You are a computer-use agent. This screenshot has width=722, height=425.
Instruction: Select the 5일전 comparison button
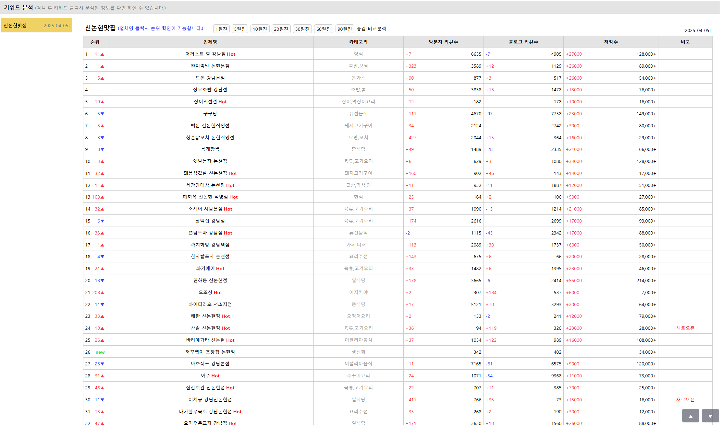point(240,29)
